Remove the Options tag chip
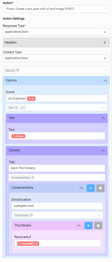This screenshot has width=112, height=262. [18, 70]
